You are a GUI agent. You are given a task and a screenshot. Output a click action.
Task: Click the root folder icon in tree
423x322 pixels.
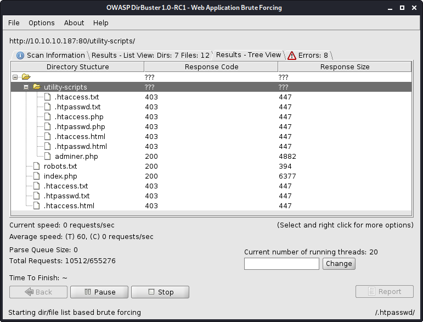(26, 77)
